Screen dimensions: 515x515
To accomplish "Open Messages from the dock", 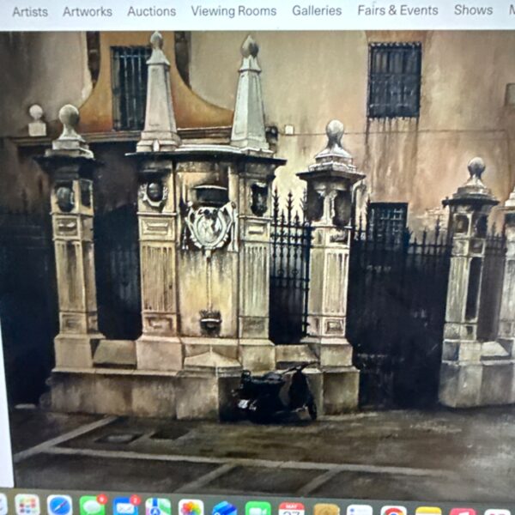I will [x=93, y=506].
